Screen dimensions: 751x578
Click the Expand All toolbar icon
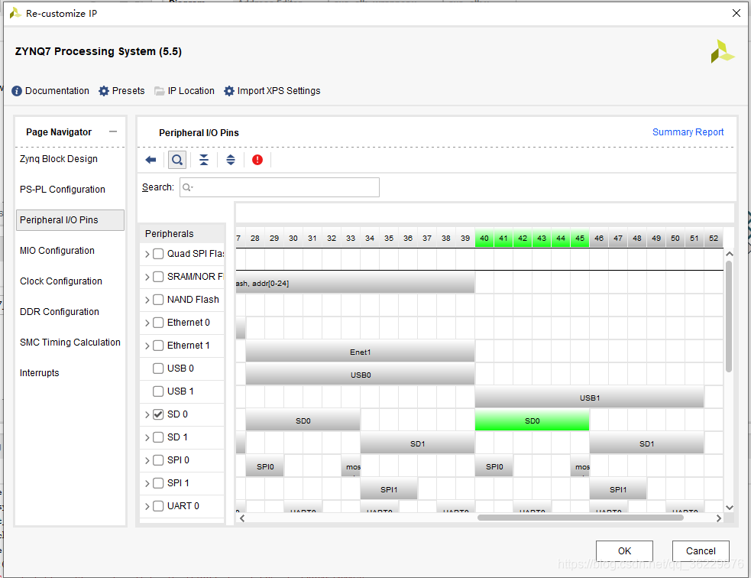[231, 160]
